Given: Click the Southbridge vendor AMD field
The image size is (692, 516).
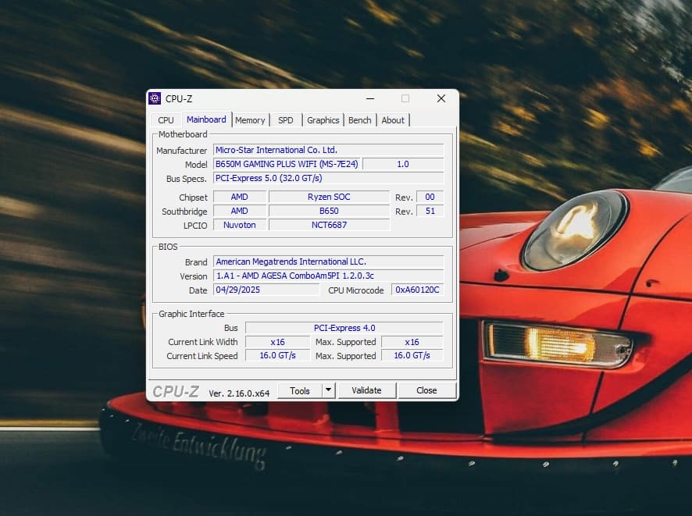Looking at the screenshot, I should (x=240, y=211).
